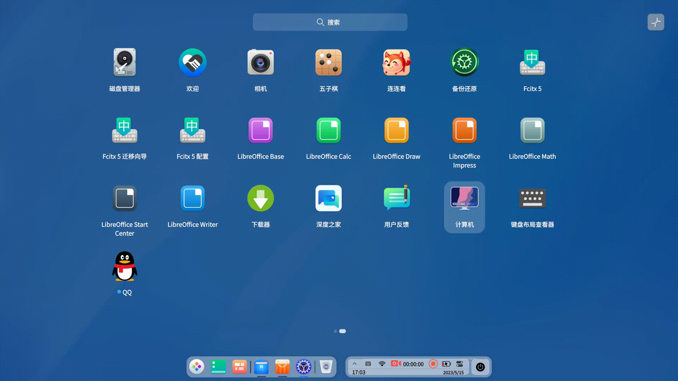The height and width of the screenshot is (381, 678).
Task: Switch launcher to windowed mode at top right
Action: click(656, 22)
